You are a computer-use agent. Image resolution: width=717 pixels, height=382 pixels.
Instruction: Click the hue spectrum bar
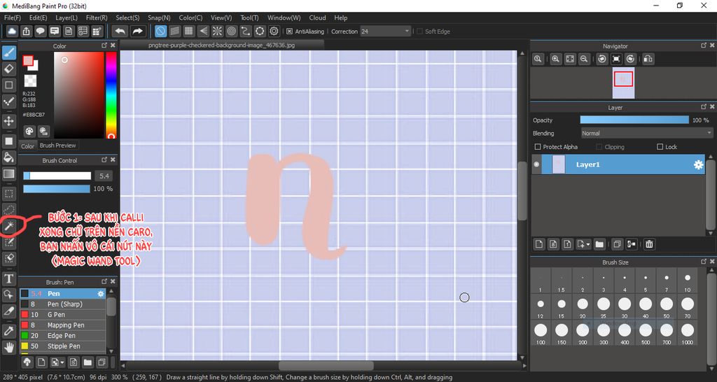pos(111,95)
